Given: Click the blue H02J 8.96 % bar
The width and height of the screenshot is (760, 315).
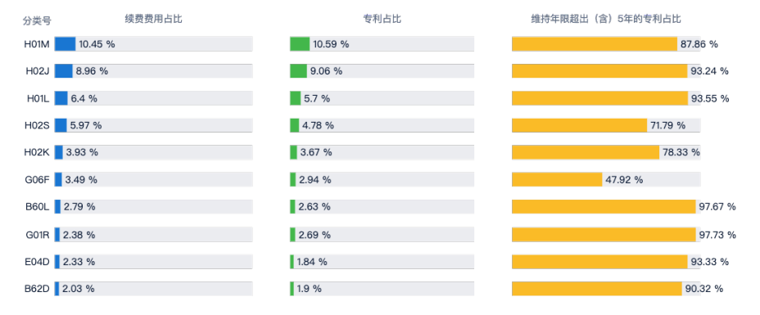Looking at the screenshot, I should (x=64, y=71).
